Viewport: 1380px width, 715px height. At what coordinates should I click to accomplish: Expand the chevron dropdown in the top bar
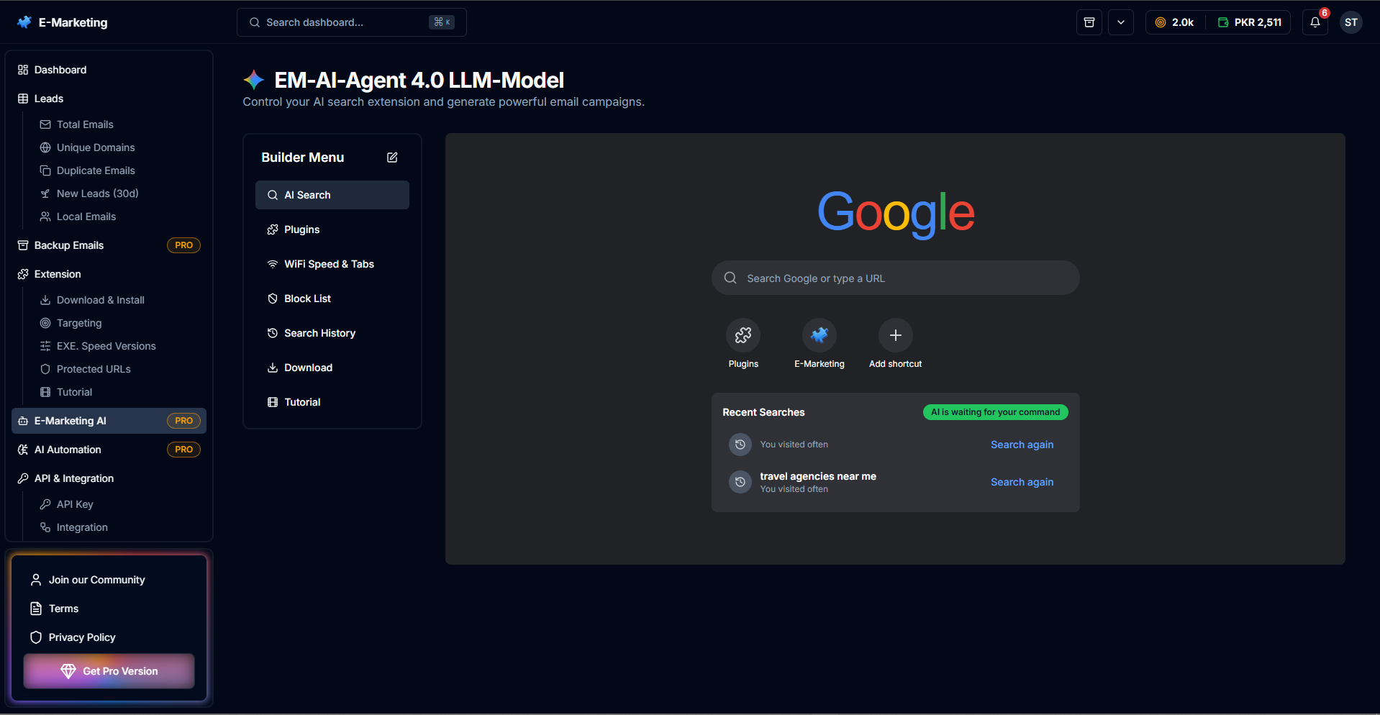[1120, 22]
